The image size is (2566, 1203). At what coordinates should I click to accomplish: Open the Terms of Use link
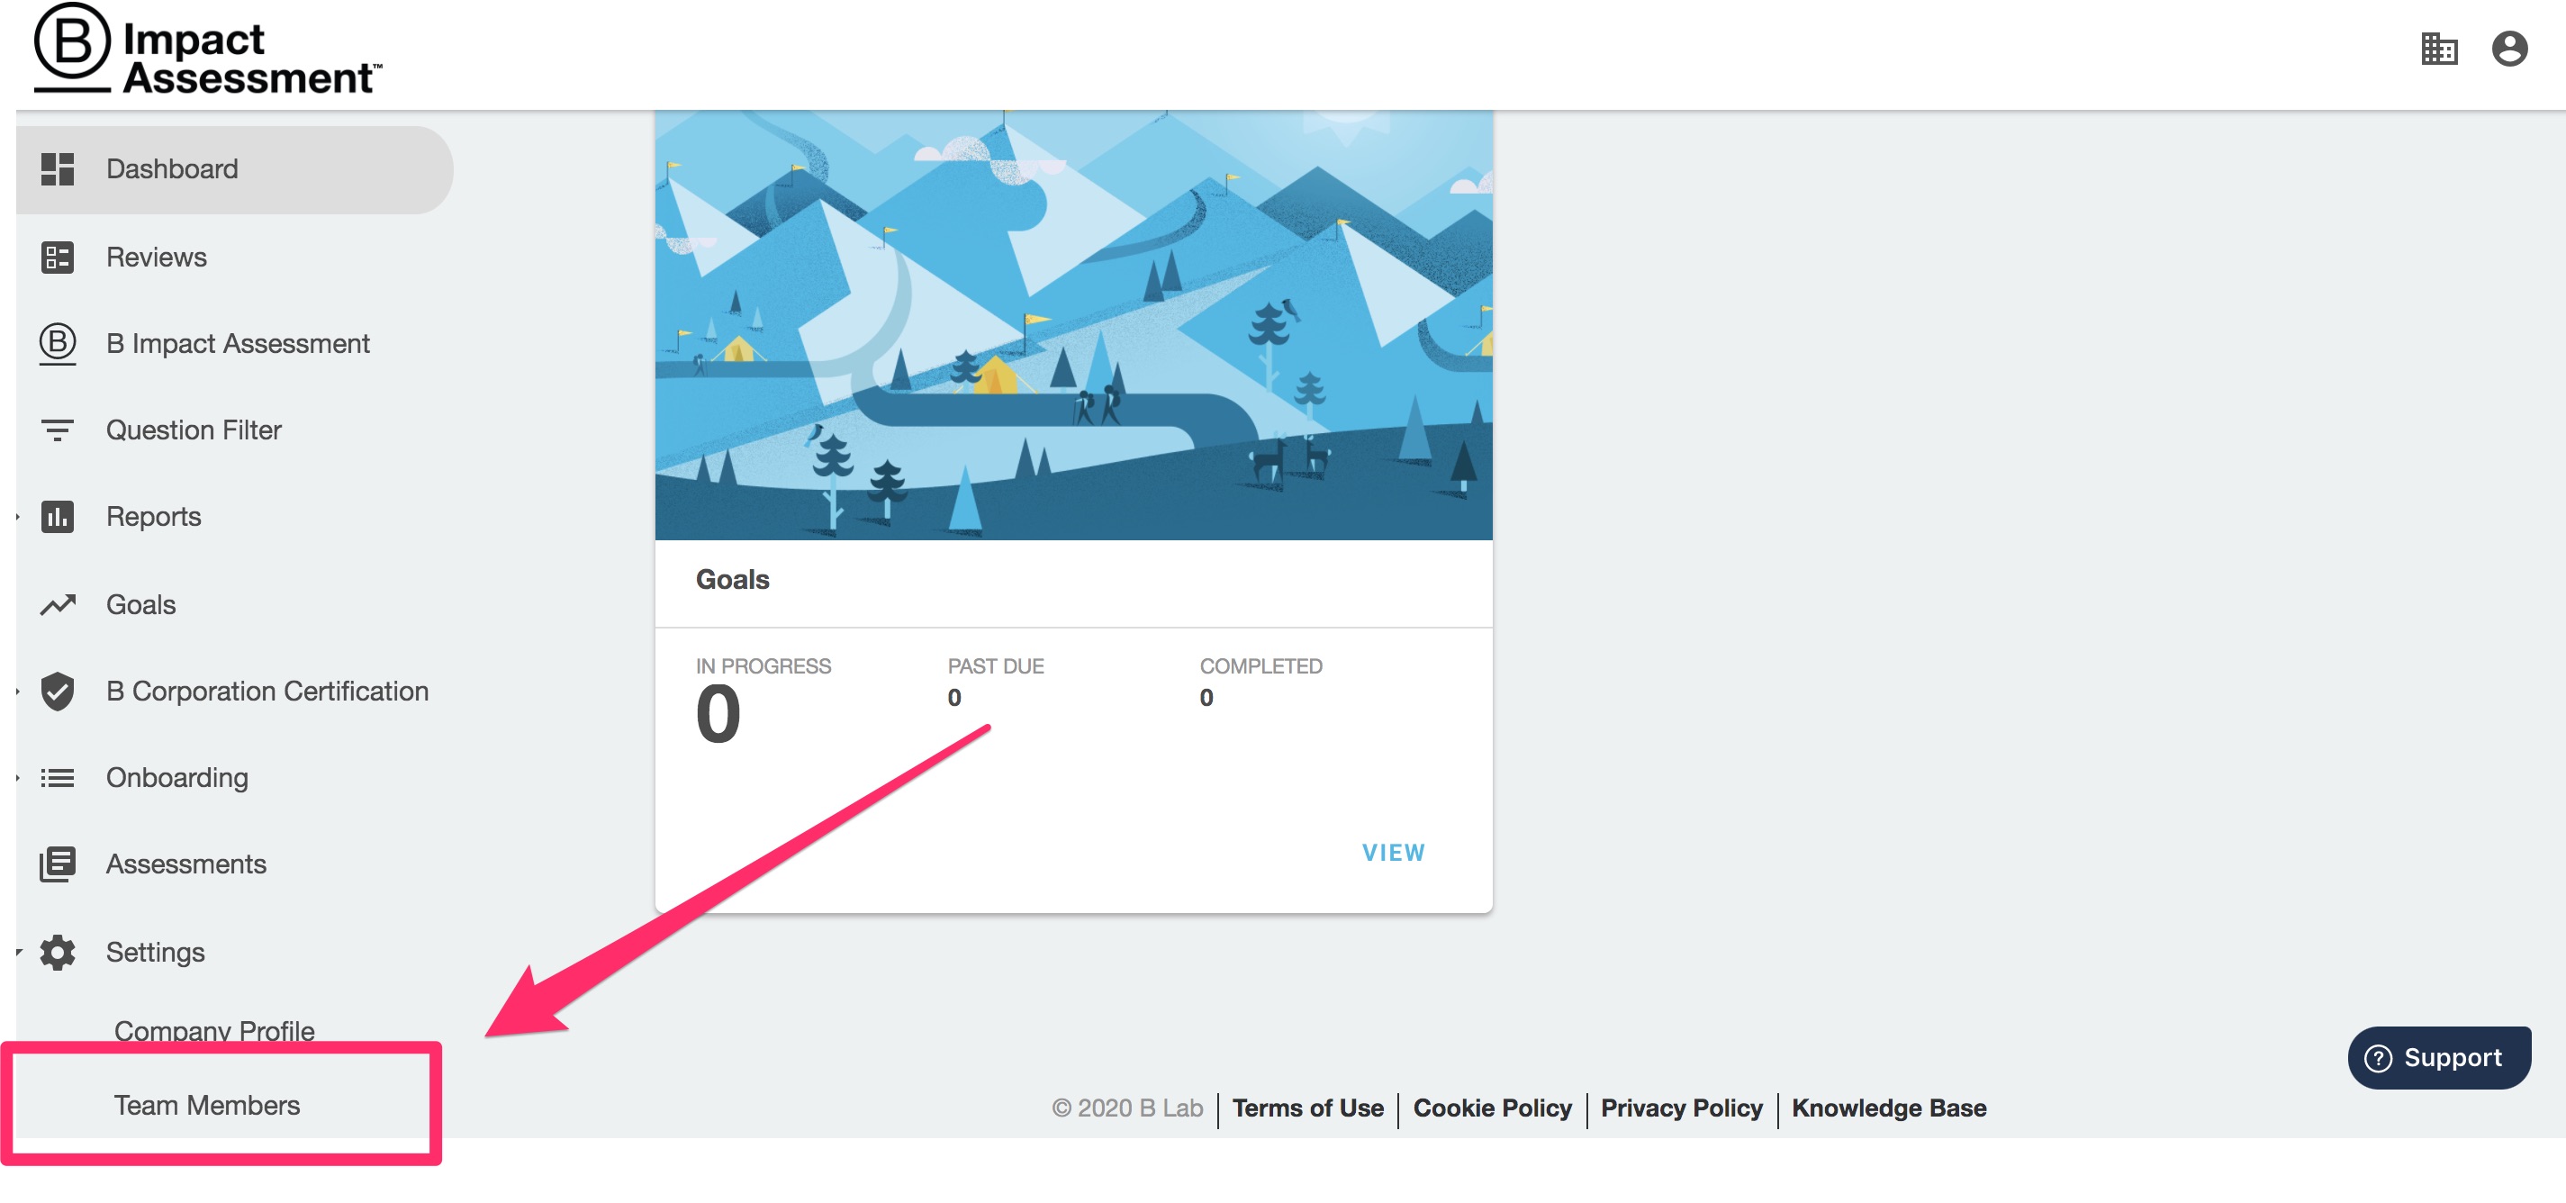coord(1307,1108)
